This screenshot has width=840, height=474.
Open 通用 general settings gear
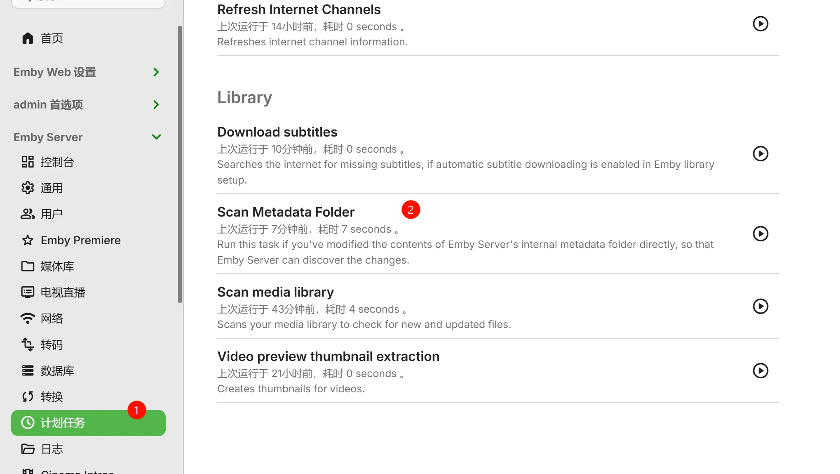click(x=28, y=188)
